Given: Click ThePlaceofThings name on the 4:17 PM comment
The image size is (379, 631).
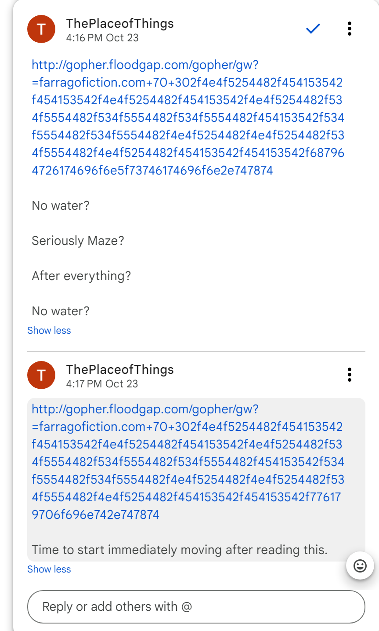Looking at the screenshot, I should (x=120, y=370).
